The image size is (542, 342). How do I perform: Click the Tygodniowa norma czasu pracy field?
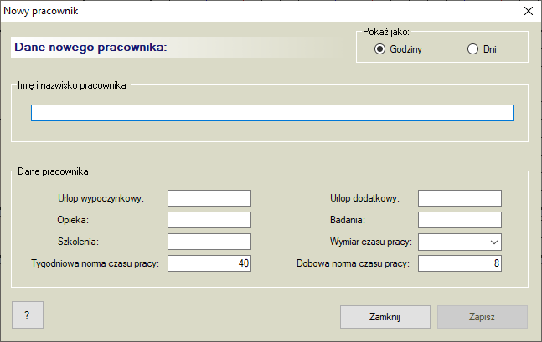click(x=209, y=263)
